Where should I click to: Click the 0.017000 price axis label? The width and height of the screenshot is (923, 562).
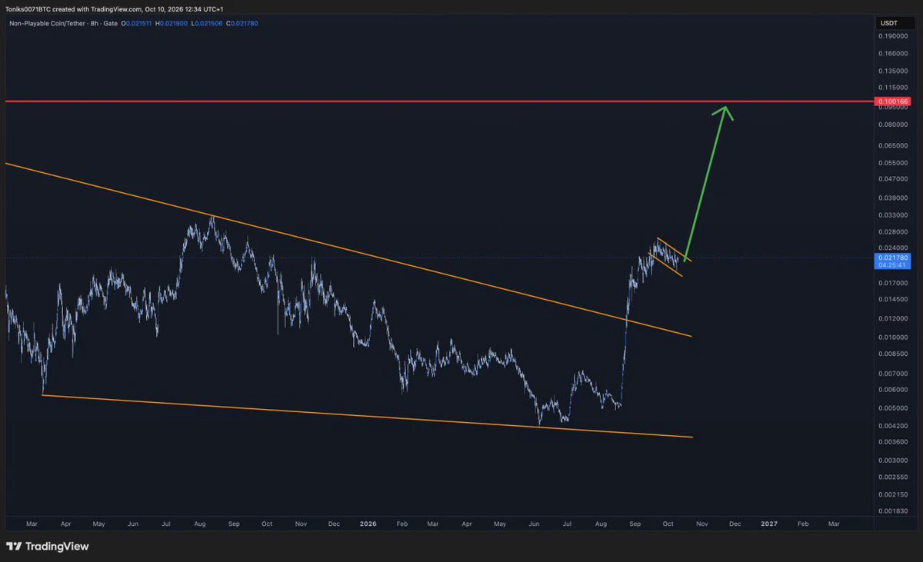click(x=894, y=283)
